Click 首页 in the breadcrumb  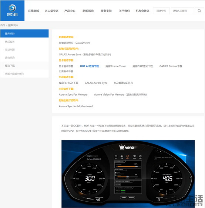coord(3,25)
